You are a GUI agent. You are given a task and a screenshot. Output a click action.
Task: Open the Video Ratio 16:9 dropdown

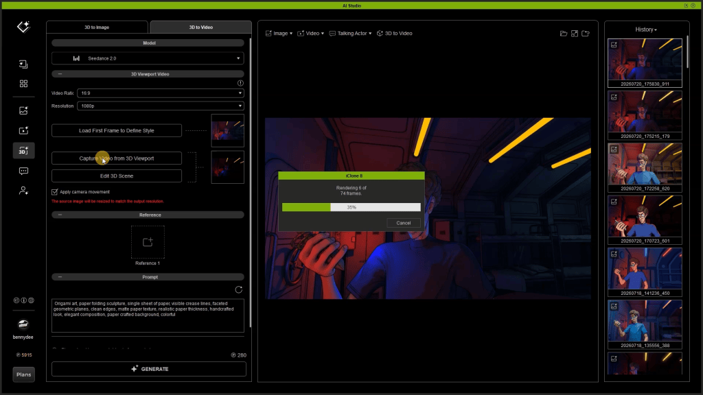click(x=160, y=93)
